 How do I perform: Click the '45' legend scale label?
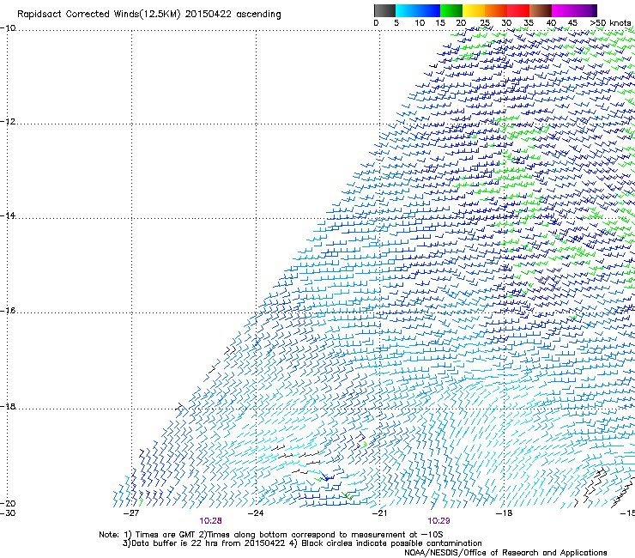572,23
